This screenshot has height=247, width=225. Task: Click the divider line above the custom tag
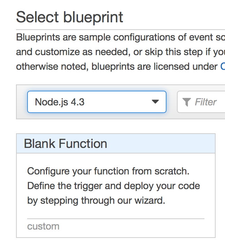[x=116, y=219]
